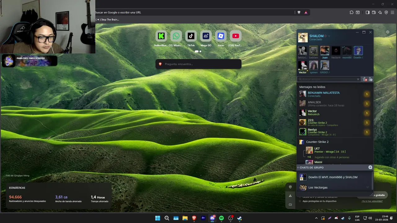The width and height of the screenshot is (397, 223).
Task: Open taskbar Search magnifier
Action: [x=167, y=218]
